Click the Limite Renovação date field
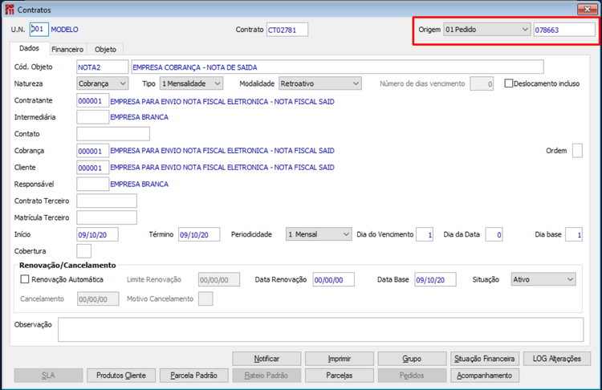The height and width of the screenshot is (390, 602). (219, 279)
